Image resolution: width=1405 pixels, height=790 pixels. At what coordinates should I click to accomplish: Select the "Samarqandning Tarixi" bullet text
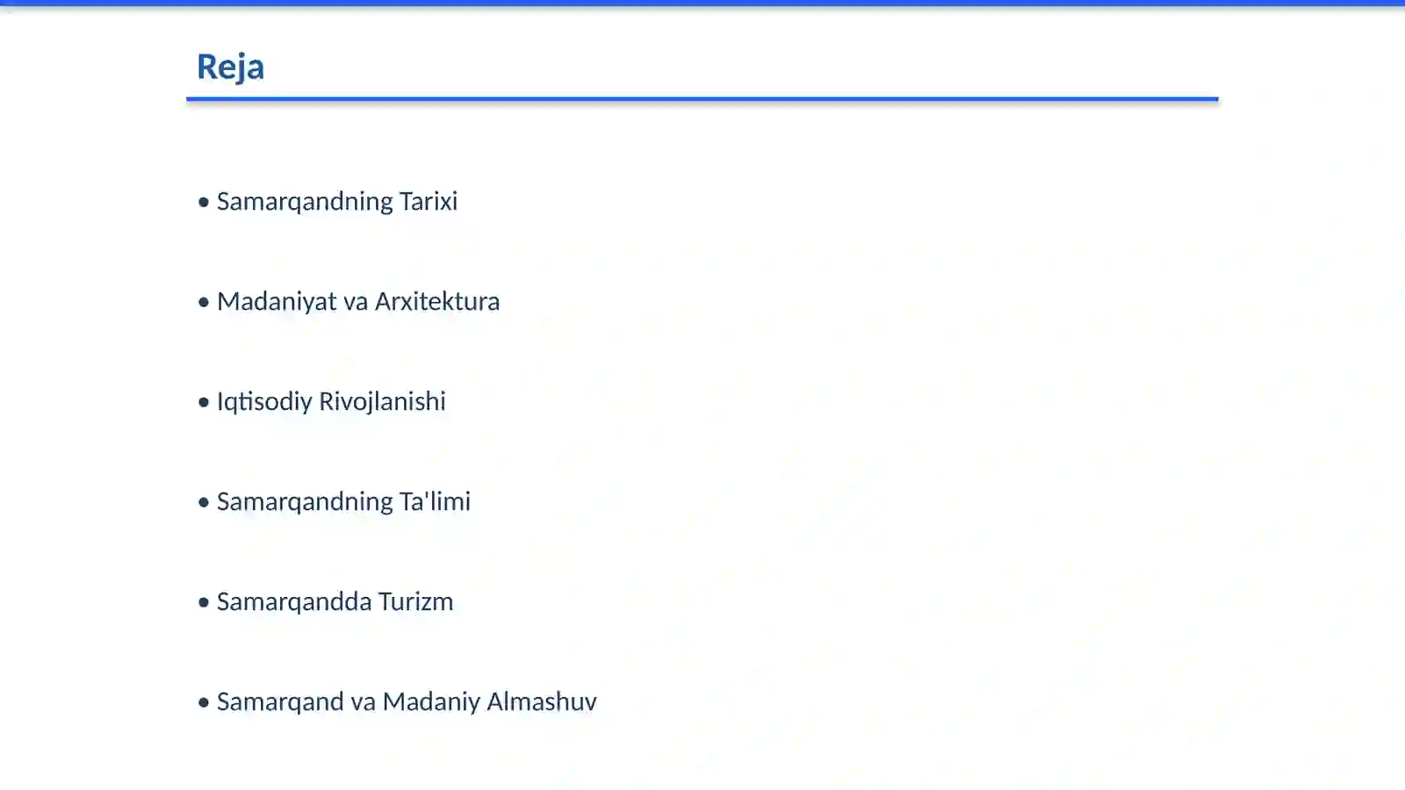(x=337, y=201)
